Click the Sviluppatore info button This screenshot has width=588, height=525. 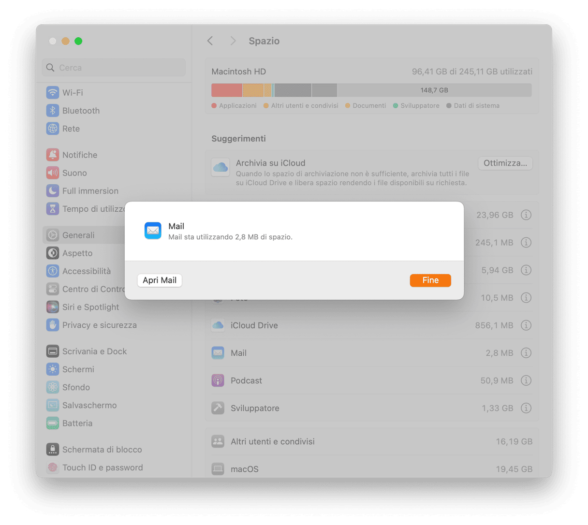[x=526, y=408]
